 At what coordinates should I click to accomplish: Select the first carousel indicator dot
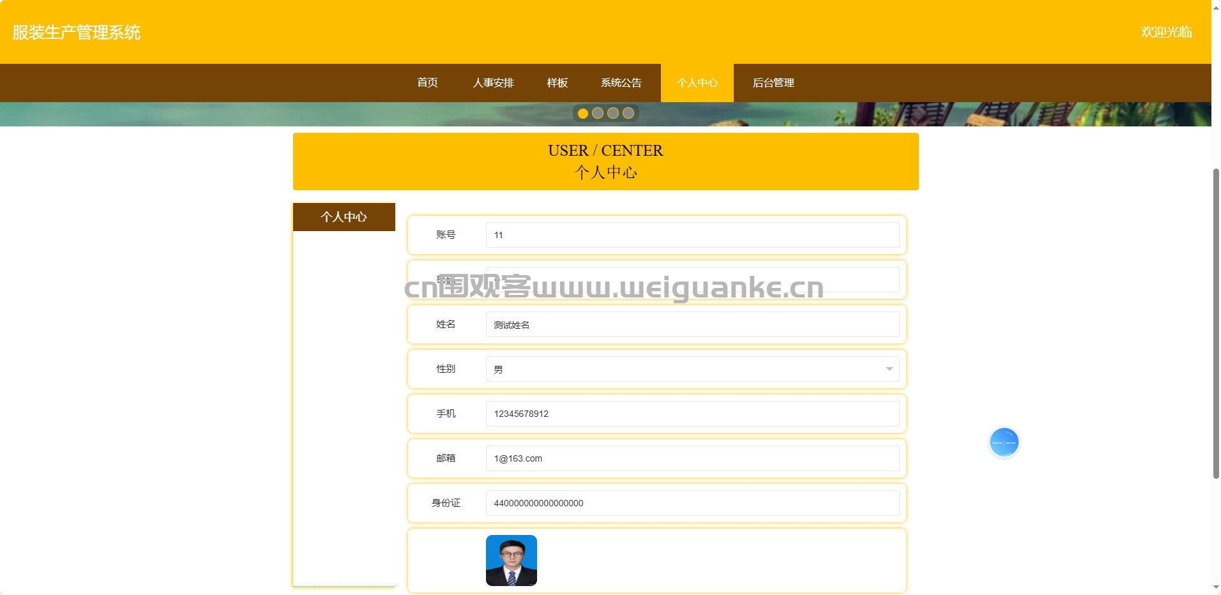583,113
